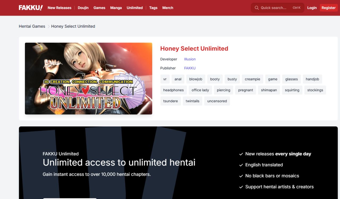Pick the piercing tag
The height and width of the screenshot is (199, 340).
(224, 90)
